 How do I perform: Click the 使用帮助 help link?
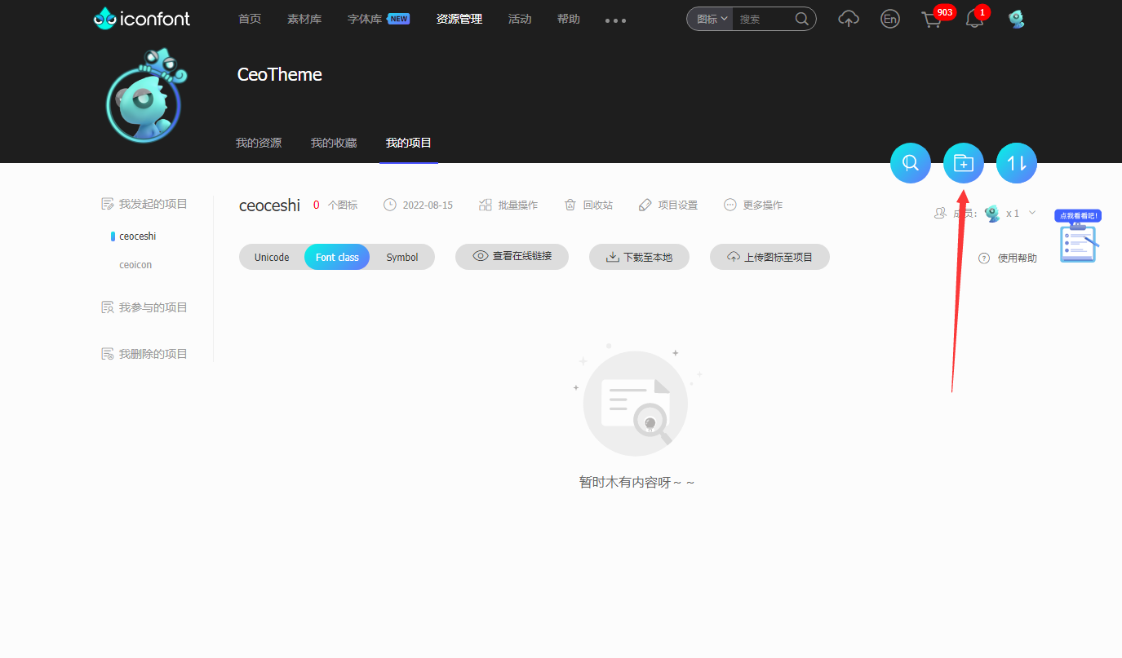(x=1008, y=258)
